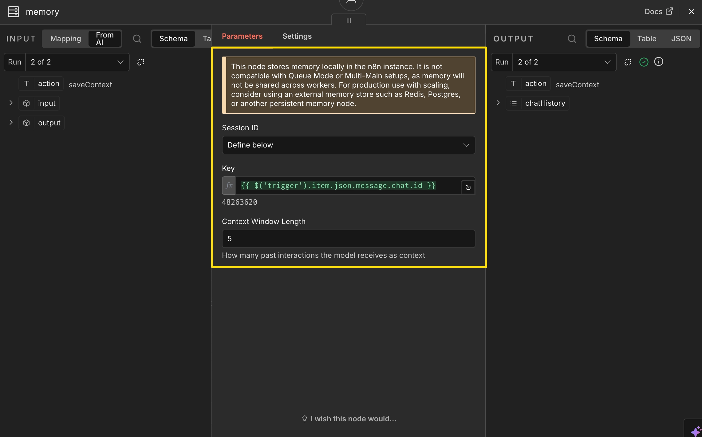702x437 pixels.
Task: Open the expression editor for Key
Action: click(x=468, y=187)
